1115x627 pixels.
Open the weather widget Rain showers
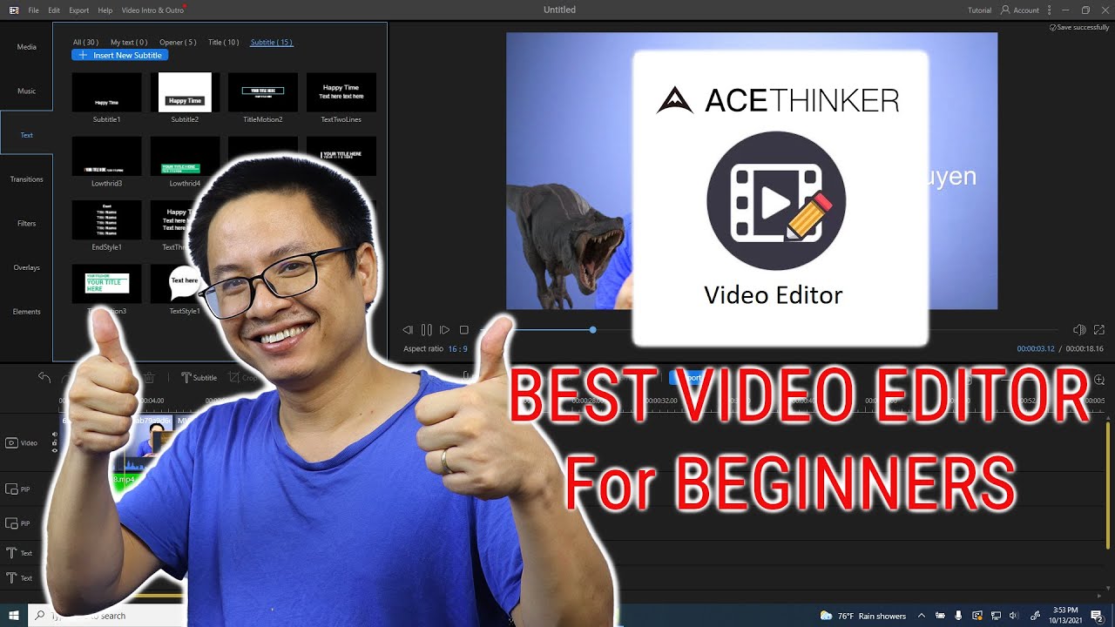pos(863,616)
